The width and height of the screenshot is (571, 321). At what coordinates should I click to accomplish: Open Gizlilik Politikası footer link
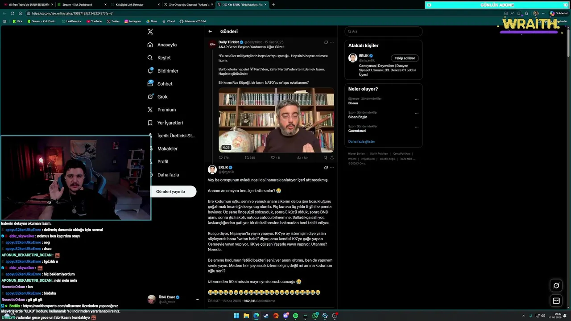click(379, 153)
